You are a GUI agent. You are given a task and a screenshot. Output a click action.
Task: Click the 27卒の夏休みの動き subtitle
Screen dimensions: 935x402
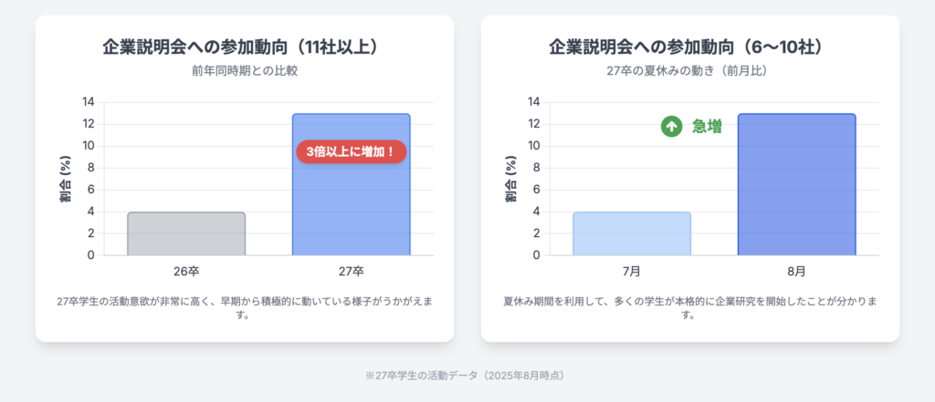pos(689,71)
